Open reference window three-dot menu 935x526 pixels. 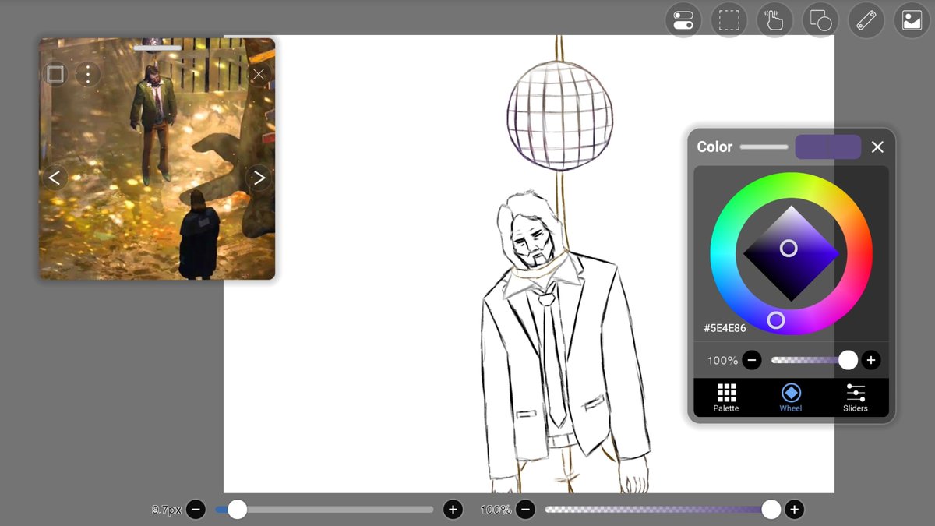click(89, 75)
